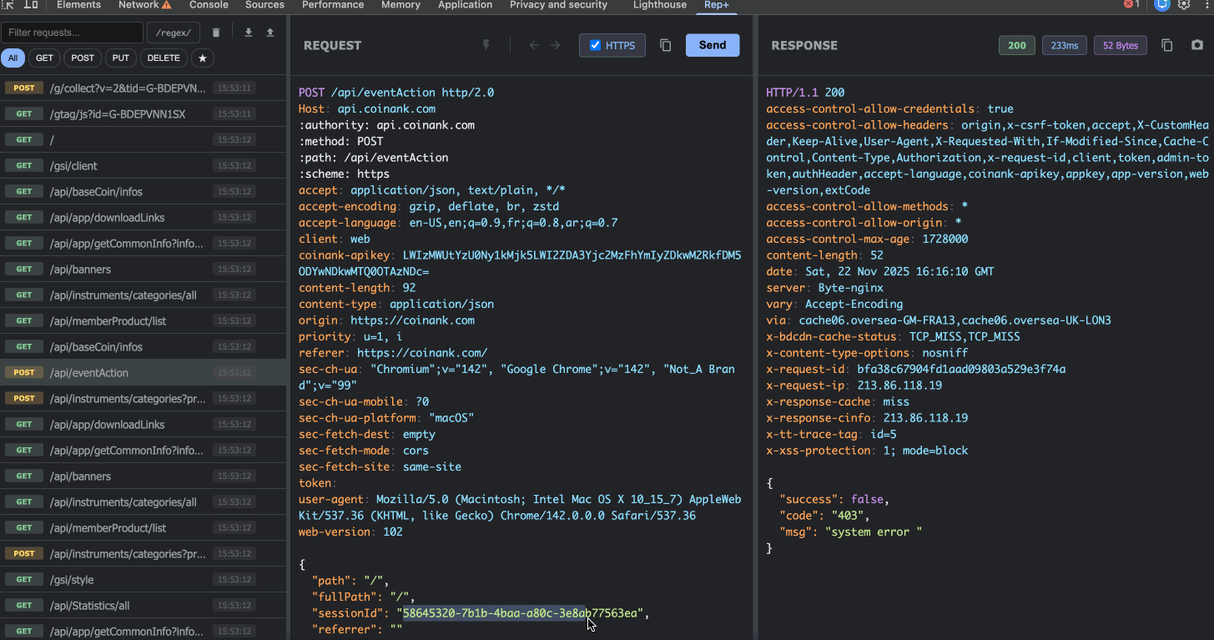Image resolution: width=1214 pixels, height=640 pixels.
Task: Uncheck the HTTPS checkbox
Action: [595, 45]
